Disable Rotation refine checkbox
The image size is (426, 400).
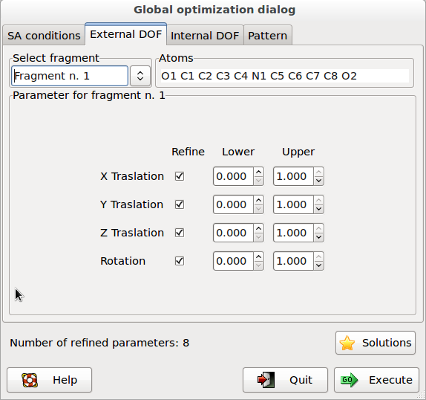pyautogui.click(x=180, y=261)
